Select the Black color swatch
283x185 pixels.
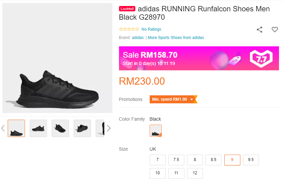click(156, 131)
